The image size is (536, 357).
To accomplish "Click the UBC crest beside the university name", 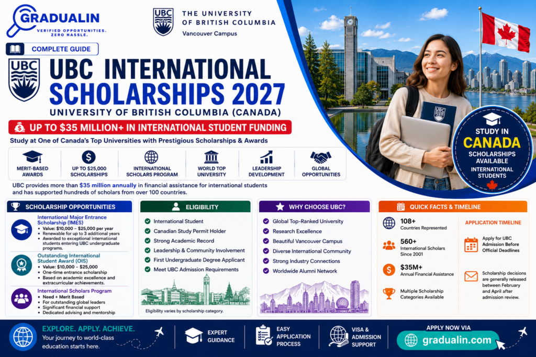I will coord(163,22).
